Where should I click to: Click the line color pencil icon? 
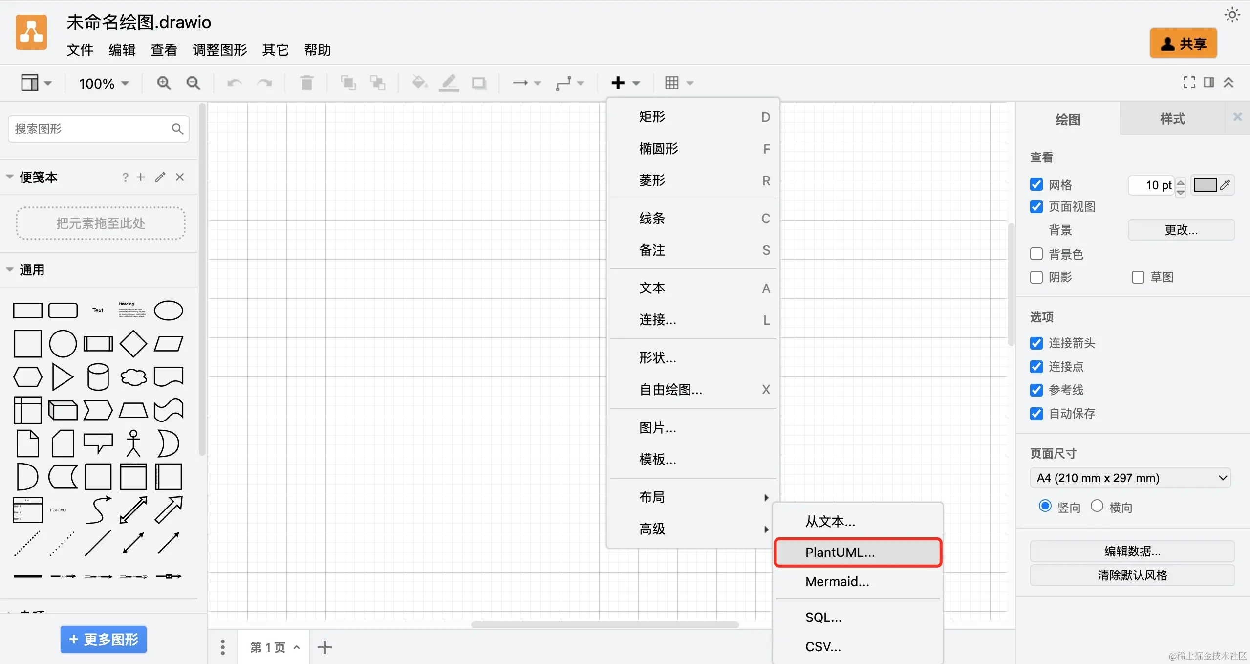pos(449,83)
